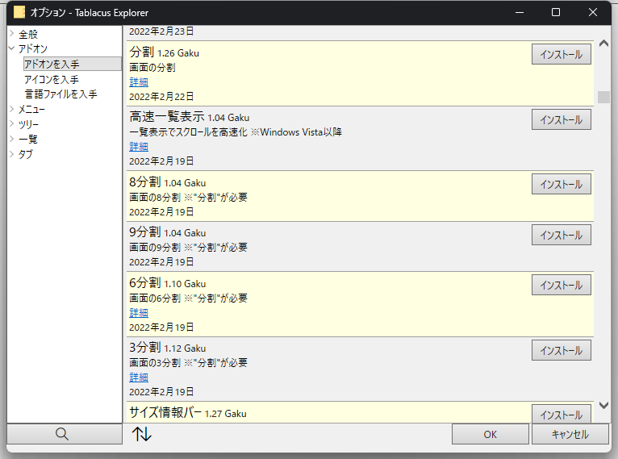Screen dimensions: 618x459
Task: Open 詳細 link for 6分割 addon
Action: [139, 313]
